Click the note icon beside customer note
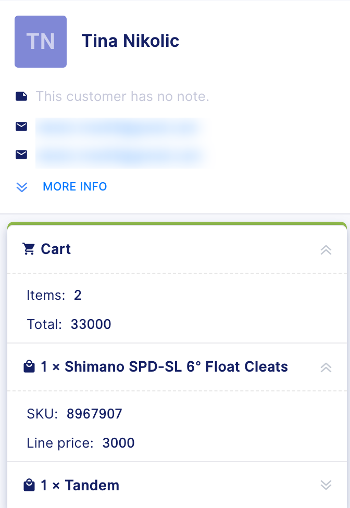The image size is (350, 508). (x=21, y=96)
